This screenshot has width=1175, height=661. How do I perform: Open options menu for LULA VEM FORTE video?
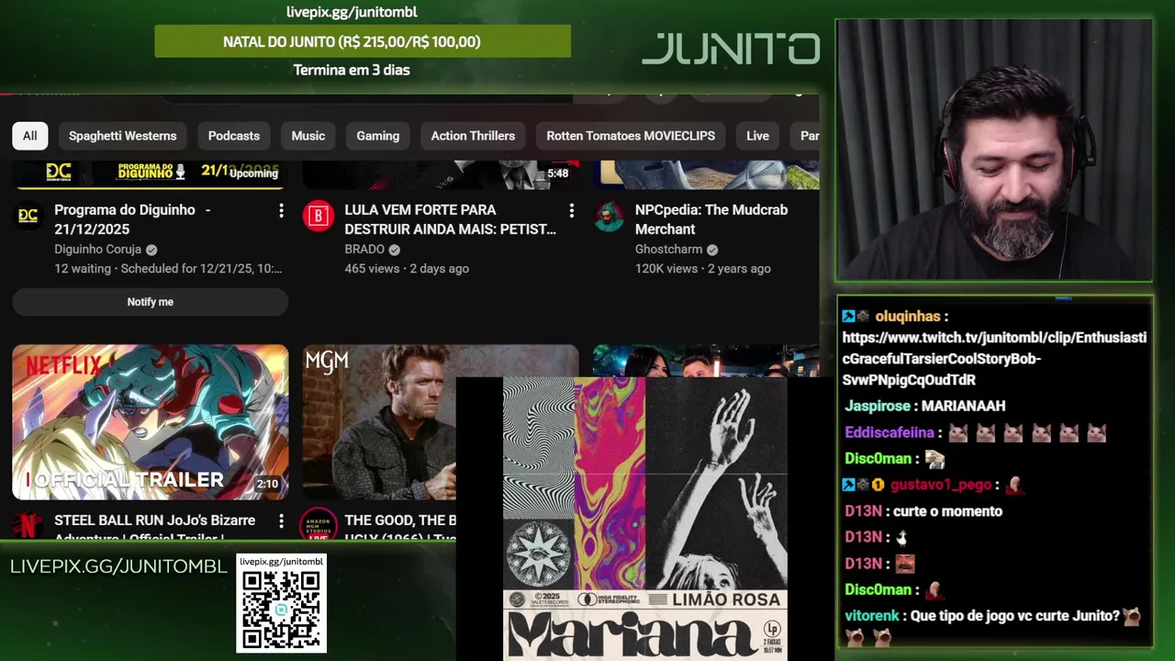tap(571, 211)
